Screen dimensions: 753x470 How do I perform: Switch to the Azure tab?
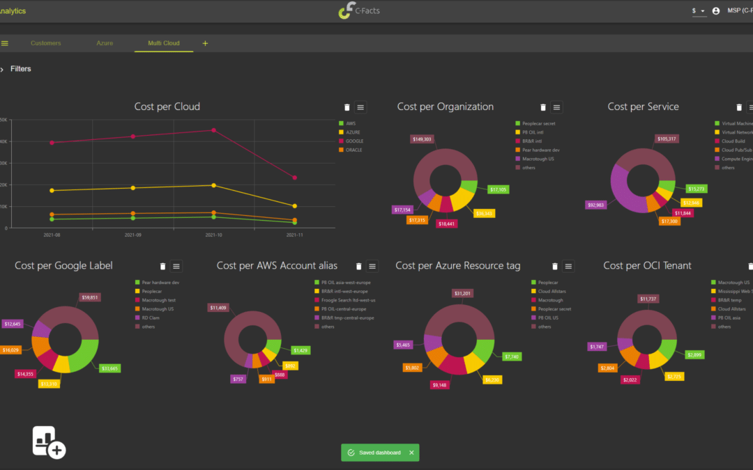pyautogui.click(x=105, y=43)
